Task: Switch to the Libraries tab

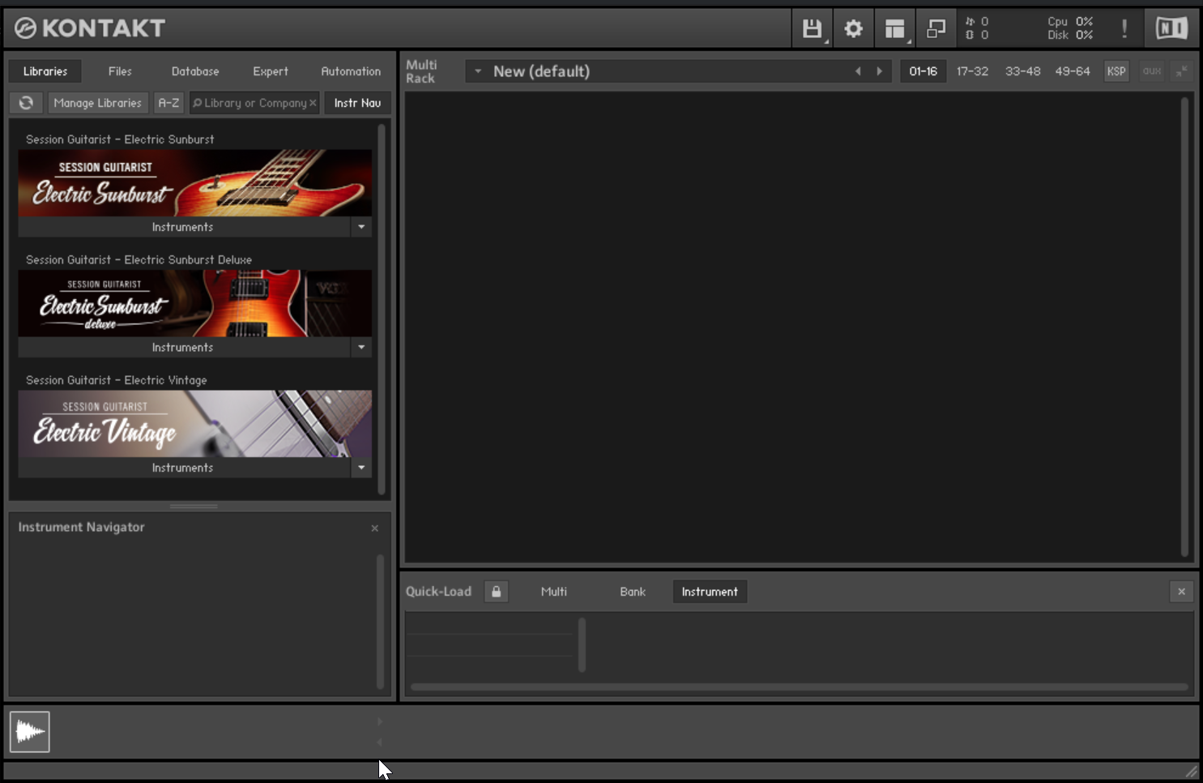Action: click(45, 71)
